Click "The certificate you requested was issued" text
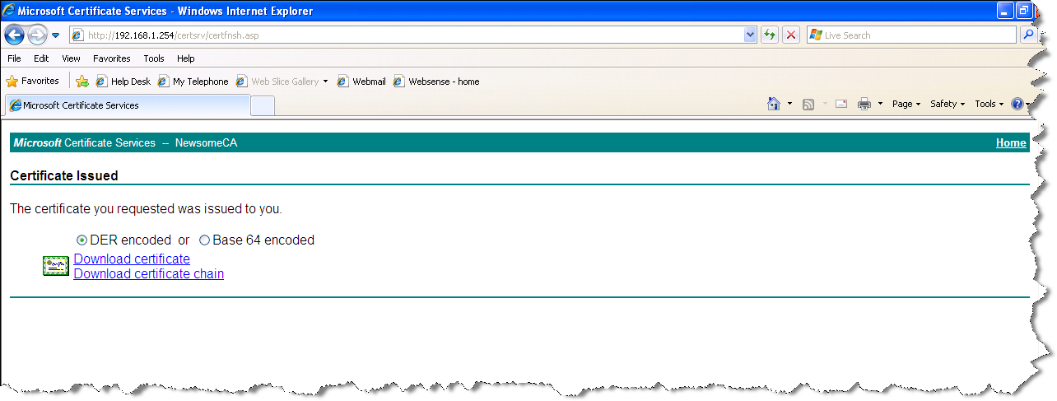Image resolution: width=1057 pixels, height=401 pixels. pos(146,209)
